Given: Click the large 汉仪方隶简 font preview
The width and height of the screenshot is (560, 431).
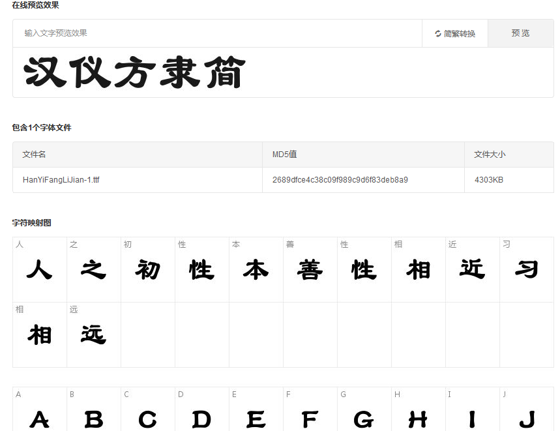Looking at the screenshot, I should coord(135,72).
